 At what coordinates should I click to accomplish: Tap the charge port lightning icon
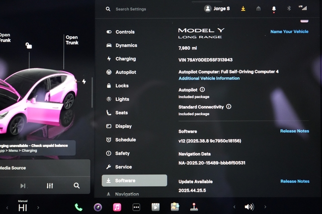84,81
